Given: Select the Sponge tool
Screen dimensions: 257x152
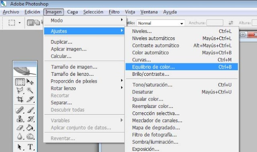Looking at the screenshot, I should pyautogui.click(x=30, y=136).
